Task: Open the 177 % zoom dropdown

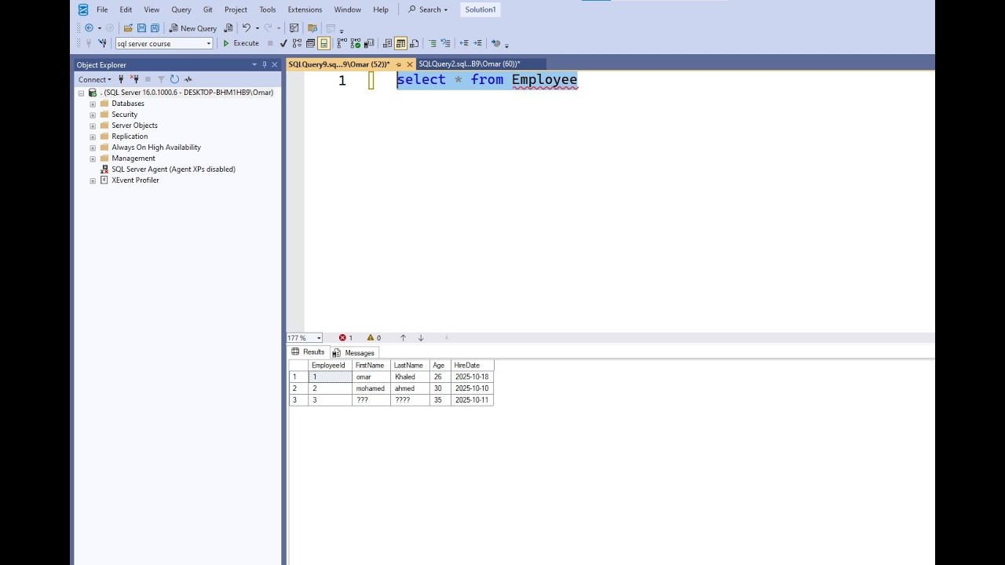Action: (319, 338)
